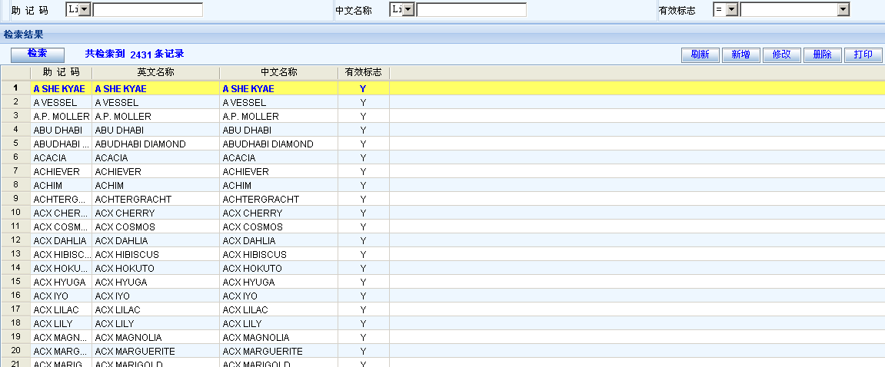885x367 pixels.
Task: Click the 中文名称 column header
Action: click(278, 72)
